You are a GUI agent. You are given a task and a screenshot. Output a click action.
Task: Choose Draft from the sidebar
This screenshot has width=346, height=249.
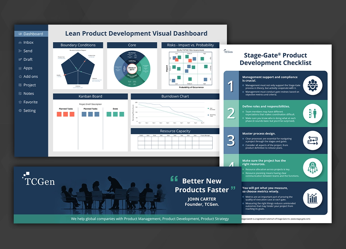pyautogui.click(x=28, y=59)
